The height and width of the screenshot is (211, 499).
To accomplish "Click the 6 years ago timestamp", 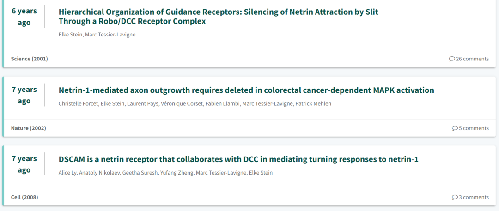I will click(x=24, y=17).
